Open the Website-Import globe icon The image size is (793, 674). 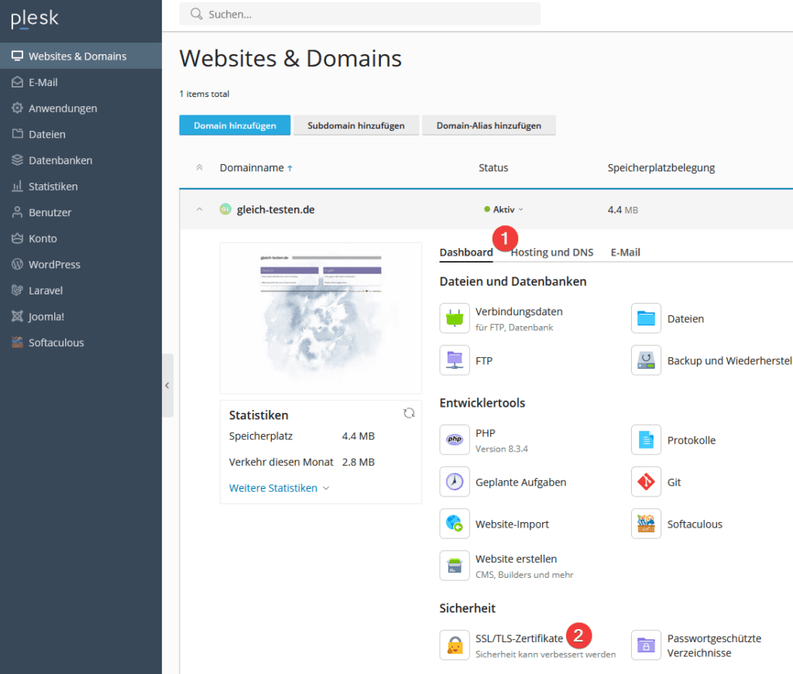pos(455,524)
